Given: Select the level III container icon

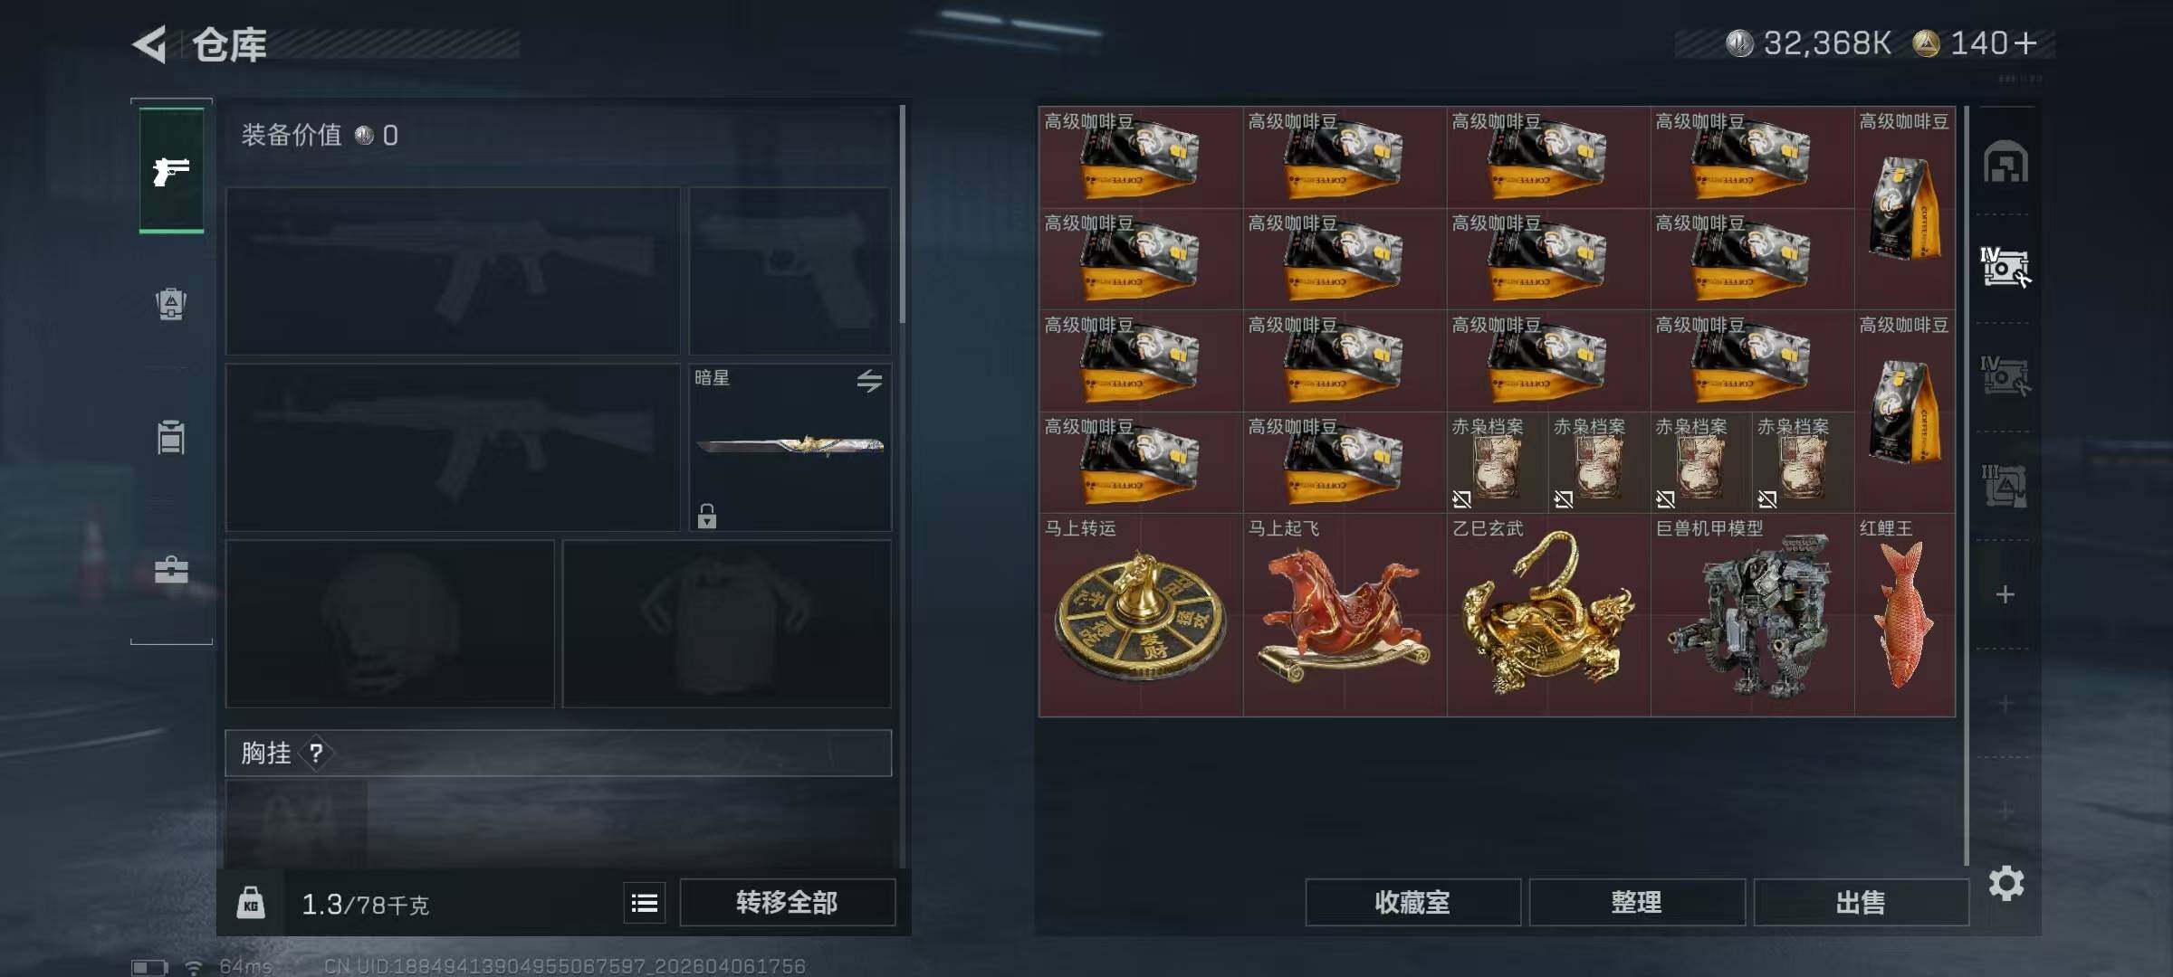Looking at the screenshot, I should point(2005,486).
